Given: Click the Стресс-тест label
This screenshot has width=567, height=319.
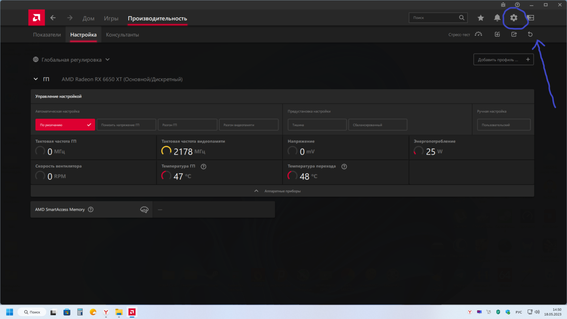Looking at the screenshot, I should click(x=459, y=34).
